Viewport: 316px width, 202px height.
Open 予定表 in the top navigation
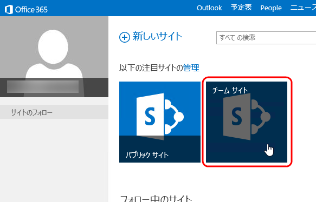click(x=241, y=8)
